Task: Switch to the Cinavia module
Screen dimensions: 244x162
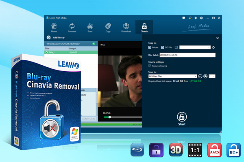Action: (144, 28)
